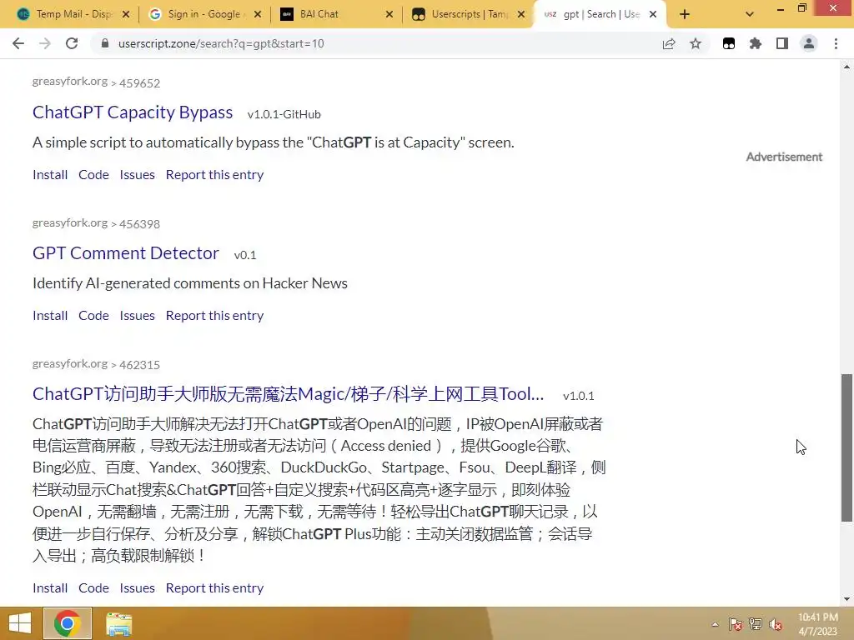Close the Sign in - Google tab

coord(258,15)
